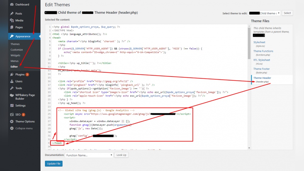Click the pingback link code line
Viewport: 304px width, 171px height.
coord(106,85)
